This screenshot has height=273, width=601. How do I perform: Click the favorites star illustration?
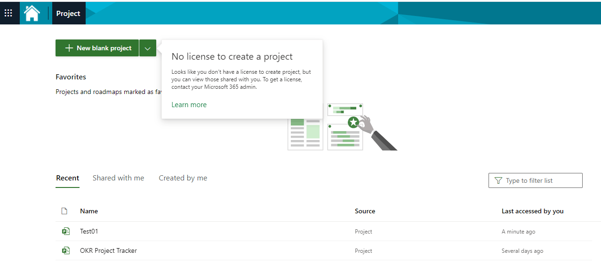(353, 123)
